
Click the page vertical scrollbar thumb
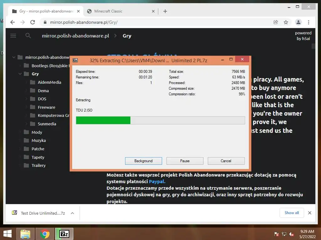pyautogui.click(x=313, y=46)
